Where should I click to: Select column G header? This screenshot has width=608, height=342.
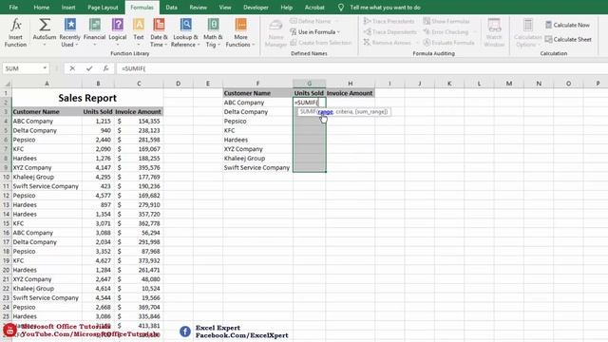point(309,84)
